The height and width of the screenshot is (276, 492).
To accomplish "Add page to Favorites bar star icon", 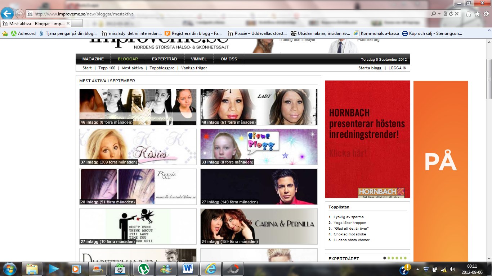I will (x=5, y=33).
